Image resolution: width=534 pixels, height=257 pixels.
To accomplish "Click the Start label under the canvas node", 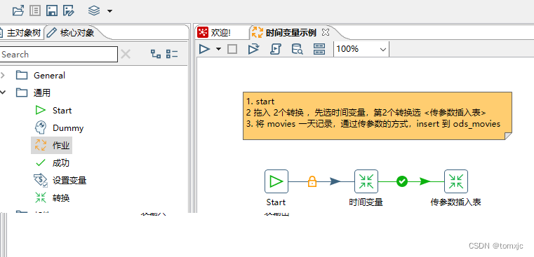I will tap(276, 202).
